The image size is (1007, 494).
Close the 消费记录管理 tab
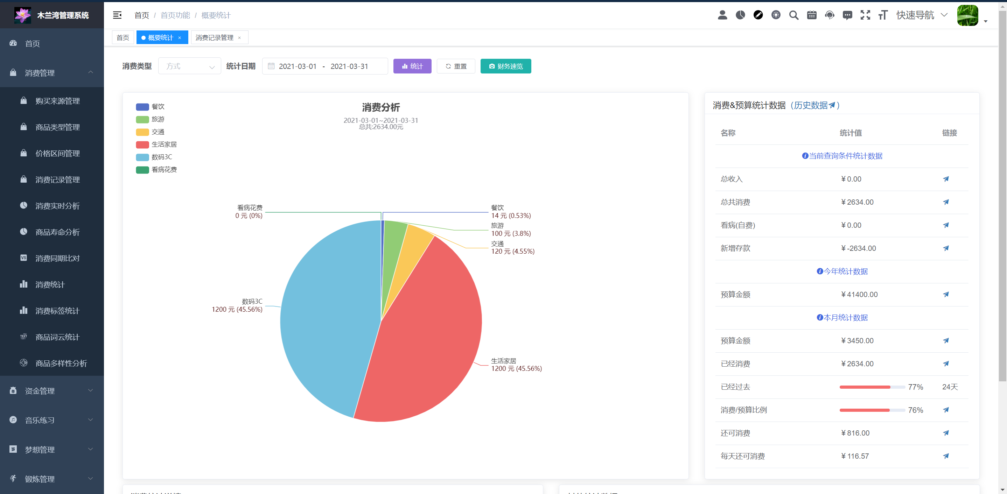click(239, 37)
